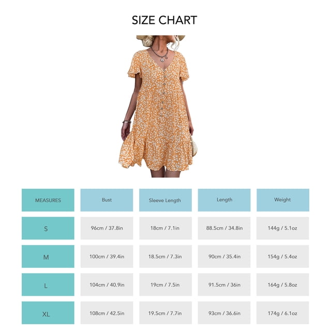
Task: Click the 154g / 5.4oz weight cell
Action: 283,257
